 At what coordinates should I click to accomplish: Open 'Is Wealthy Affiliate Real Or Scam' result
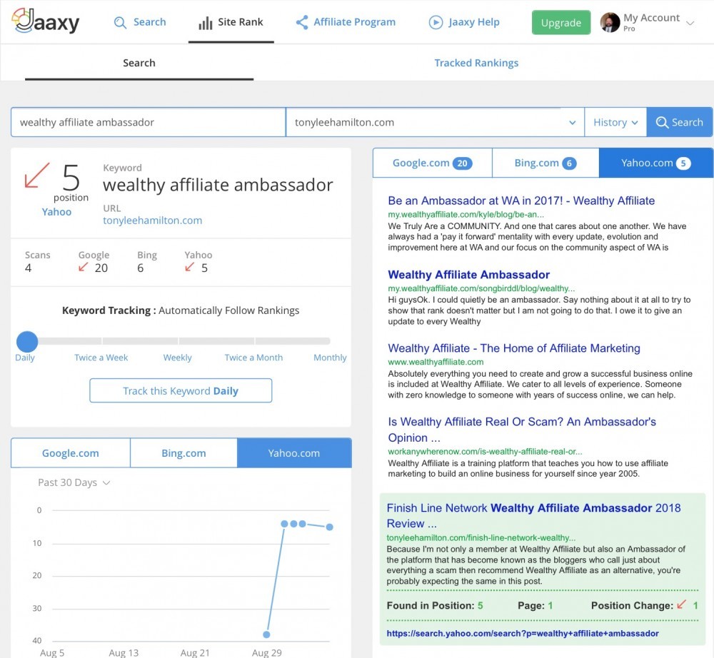(522, 430)
